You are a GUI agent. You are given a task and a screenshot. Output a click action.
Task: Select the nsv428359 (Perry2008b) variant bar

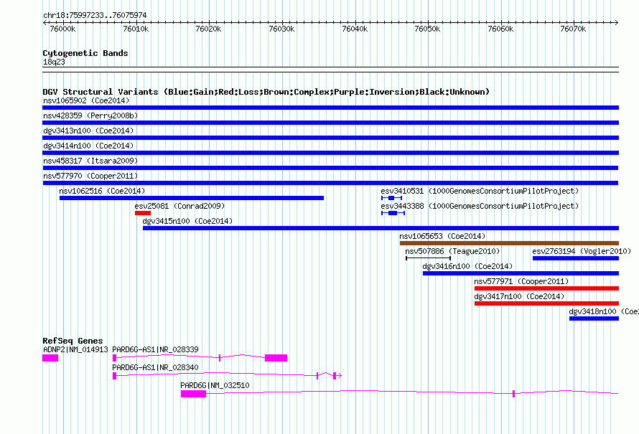[330, 123]
